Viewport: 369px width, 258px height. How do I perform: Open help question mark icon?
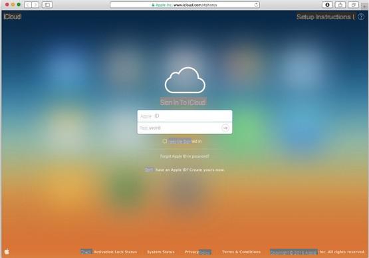[361, 17]
